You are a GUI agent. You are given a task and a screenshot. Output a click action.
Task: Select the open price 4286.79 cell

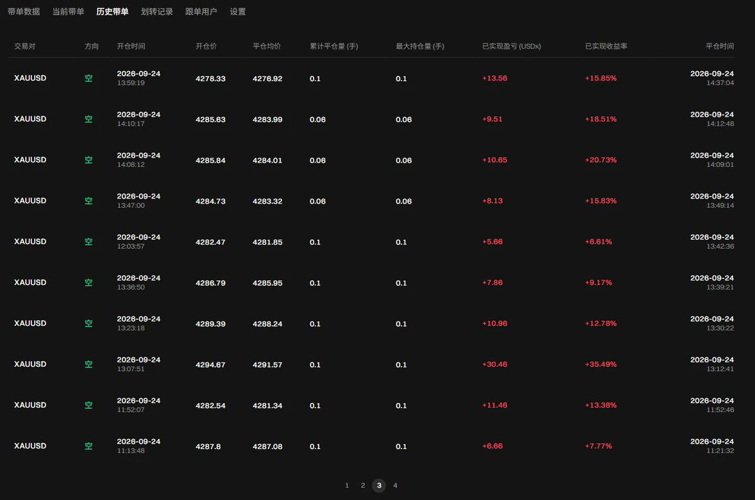coord(211,283)
